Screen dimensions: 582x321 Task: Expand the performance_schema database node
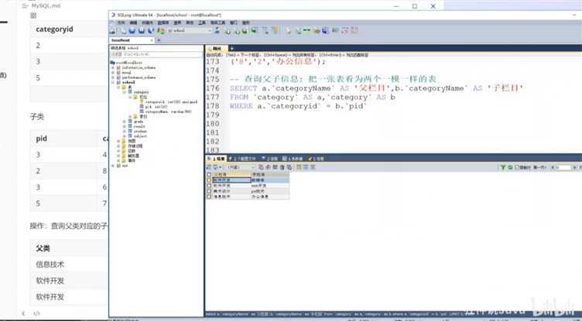[x=113, y=77]
